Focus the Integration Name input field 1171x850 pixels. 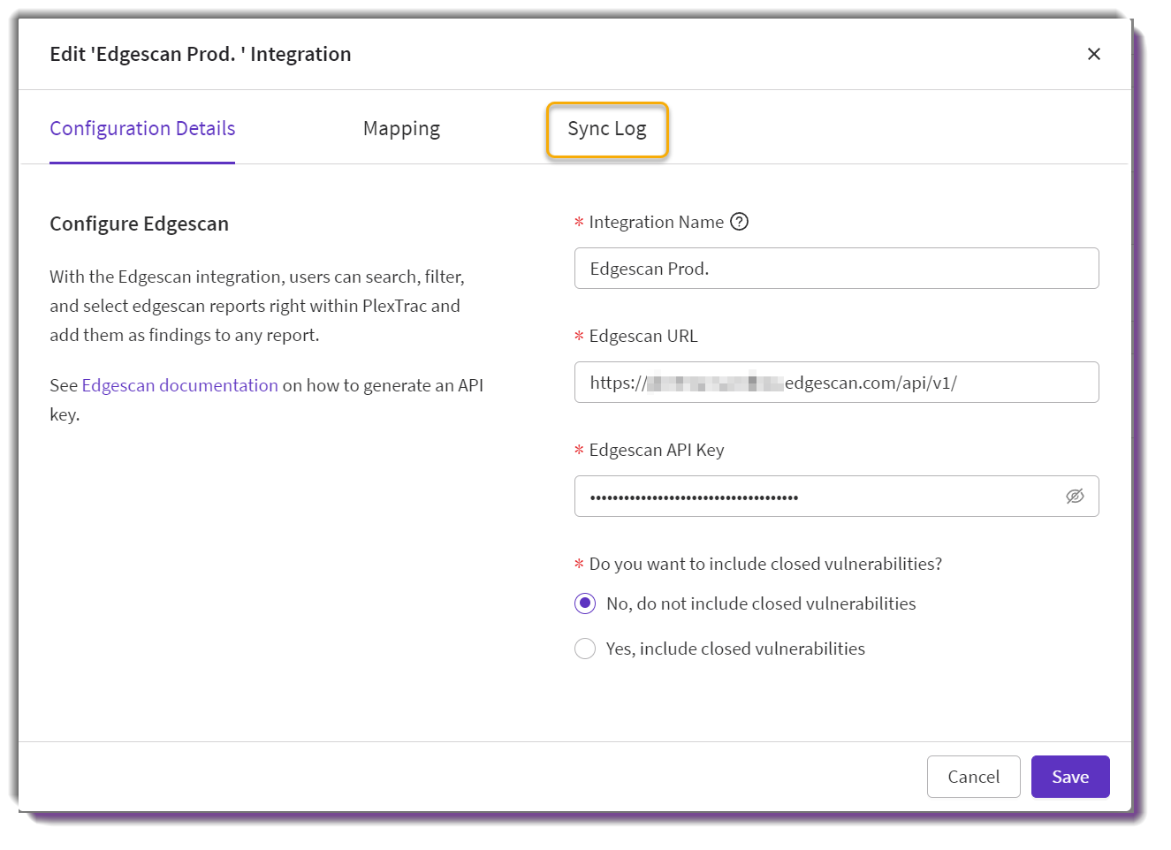(837, 269)
